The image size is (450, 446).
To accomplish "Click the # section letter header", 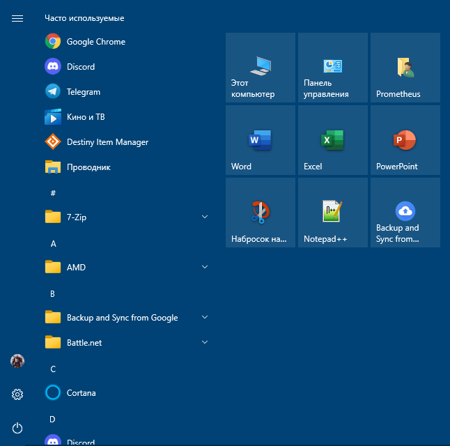I will click(53, 193).
